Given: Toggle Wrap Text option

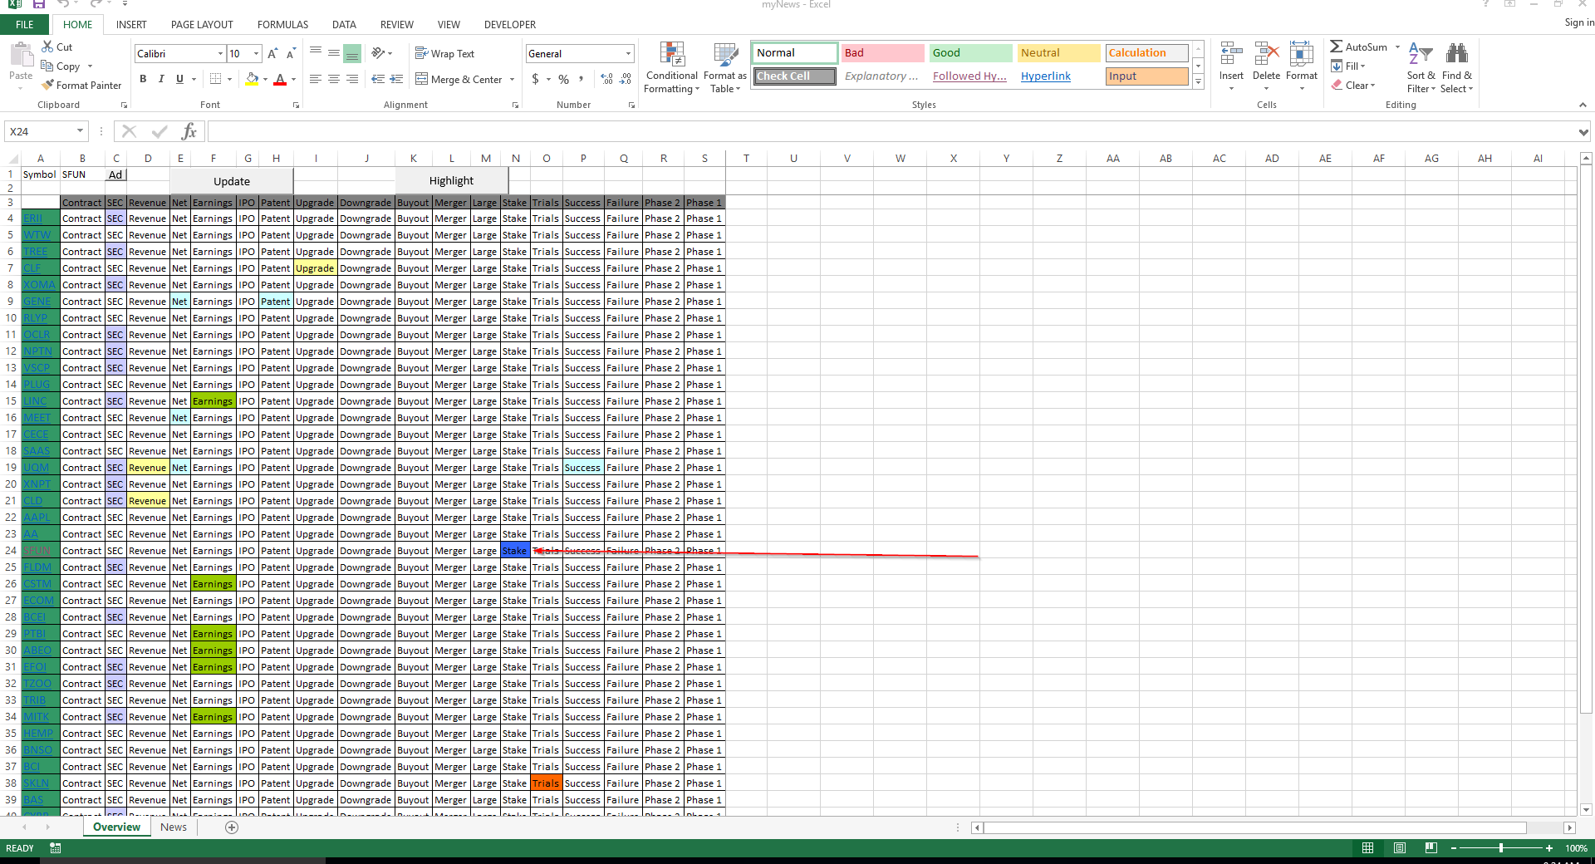Looking at the screenshot, I should pos(445,54).
